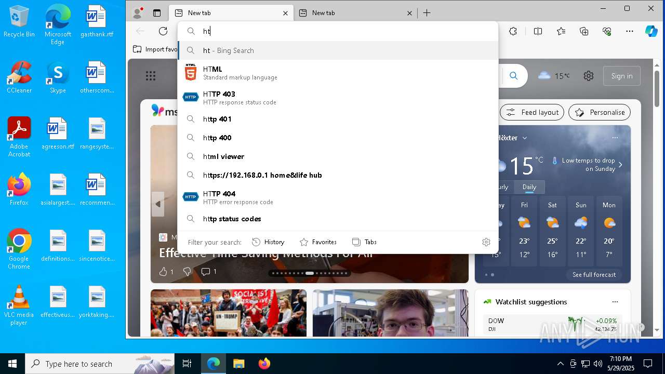Screen dimensions: 665x374
Task: Launch the Firefox desktop shortcut
Action: pos(19,190)
